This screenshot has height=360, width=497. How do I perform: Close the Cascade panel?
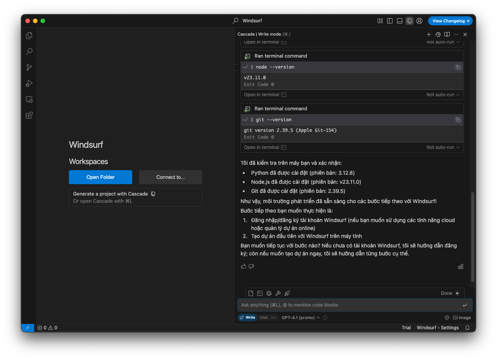[x=465, y=34]
